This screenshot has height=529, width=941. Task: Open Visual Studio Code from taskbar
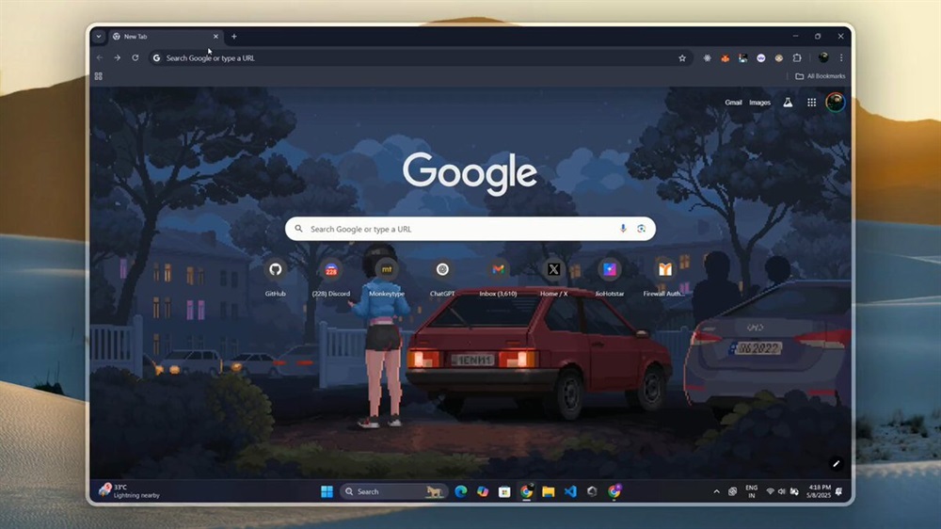pyautogui.click(x=570, y=491)
